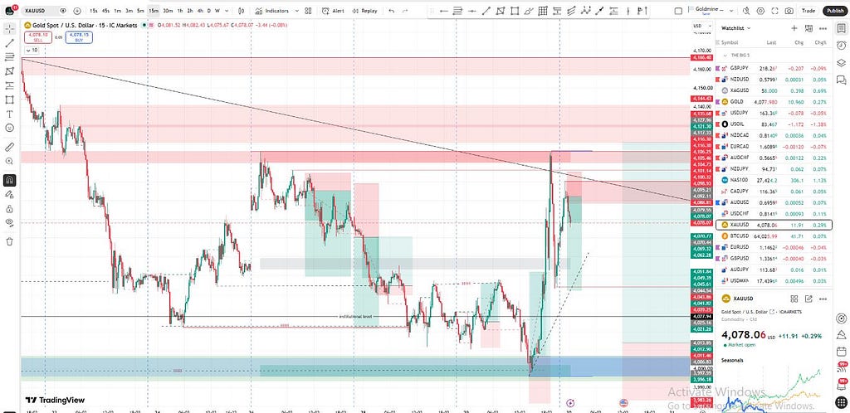The height and width of the screenshot is (413, 850).
Task: Redo the last chart action
Action: click(x=406, y=11)
